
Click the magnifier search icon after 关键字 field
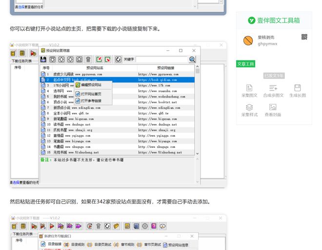(192, 59)
